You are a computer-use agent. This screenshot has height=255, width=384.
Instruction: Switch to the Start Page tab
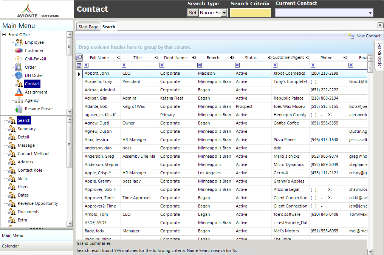point(88,27)
